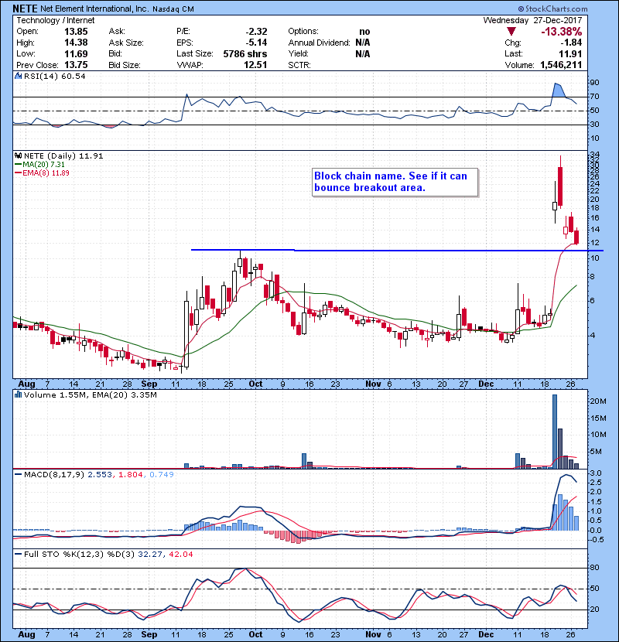
Task: Click the blue horizontal breakout resistance line
Action: click(397, 250)
